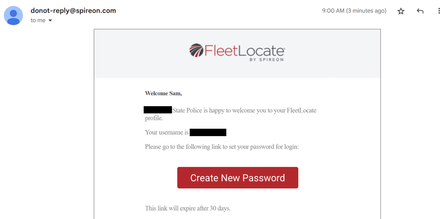This screenshot has width=444, height=219.
Task: Click sender address donot-reply@spireon.com
Action: pos(73,11)
